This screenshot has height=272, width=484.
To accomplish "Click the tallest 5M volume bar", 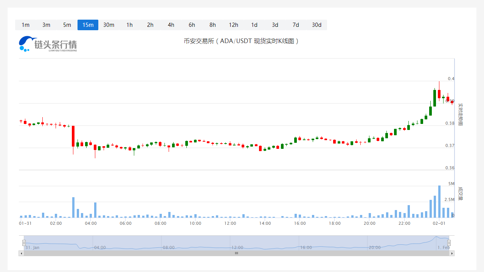I will 439,201.
